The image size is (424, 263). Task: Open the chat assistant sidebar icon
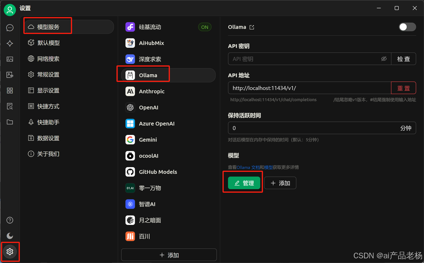pos(10,28)
